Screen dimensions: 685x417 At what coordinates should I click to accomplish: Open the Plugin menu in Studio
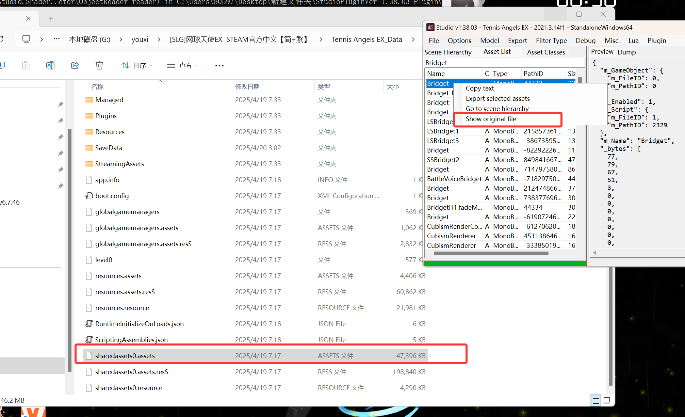point(657,41)
